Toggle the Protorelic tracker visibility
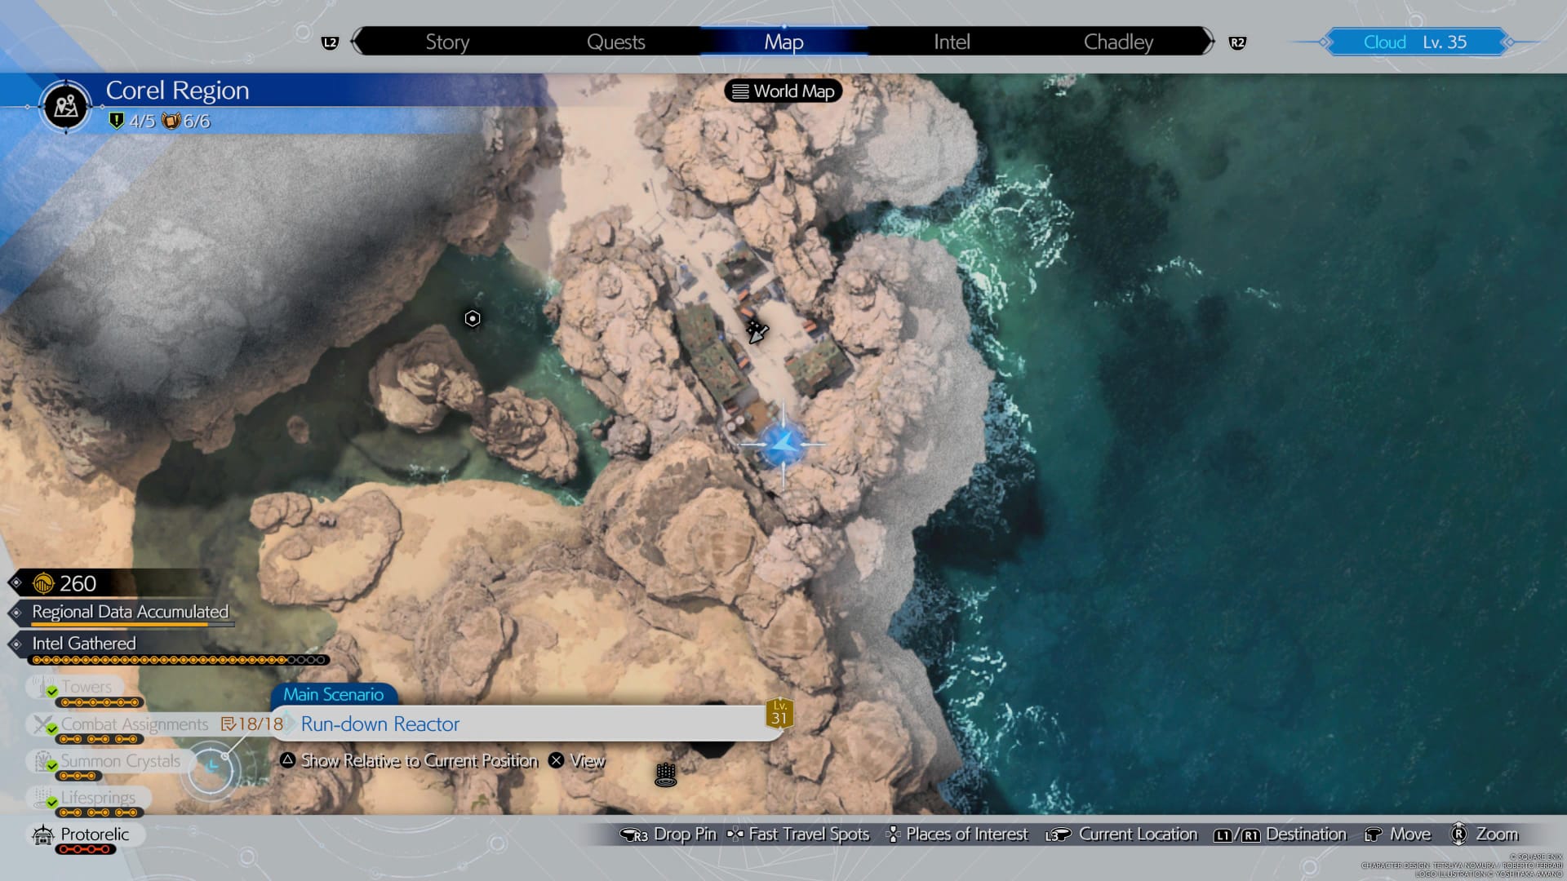Image resolution: width=1567 pixels, height=881 pixels. (95, 834)
